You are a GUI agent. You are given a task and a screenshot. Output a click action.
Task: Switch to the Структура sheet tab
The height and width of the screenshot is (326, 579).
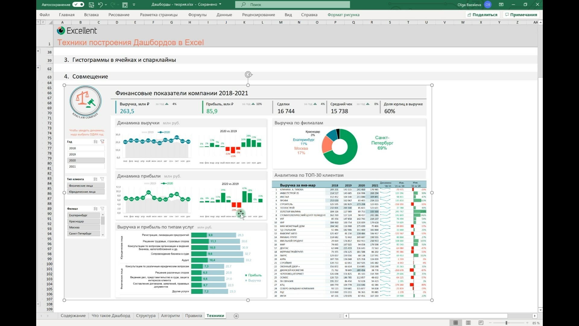pos(146,315)
